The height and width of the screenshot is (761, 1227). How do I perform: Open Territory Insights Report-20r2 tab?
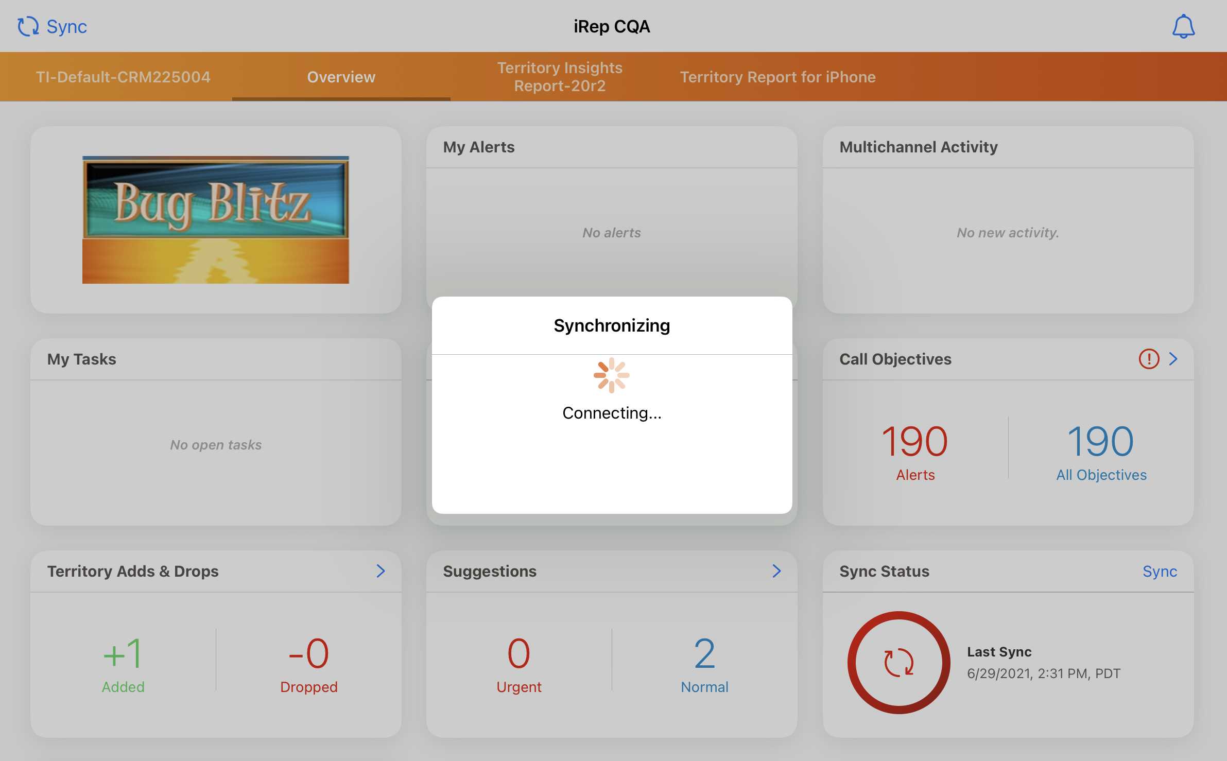pos(560,77)
